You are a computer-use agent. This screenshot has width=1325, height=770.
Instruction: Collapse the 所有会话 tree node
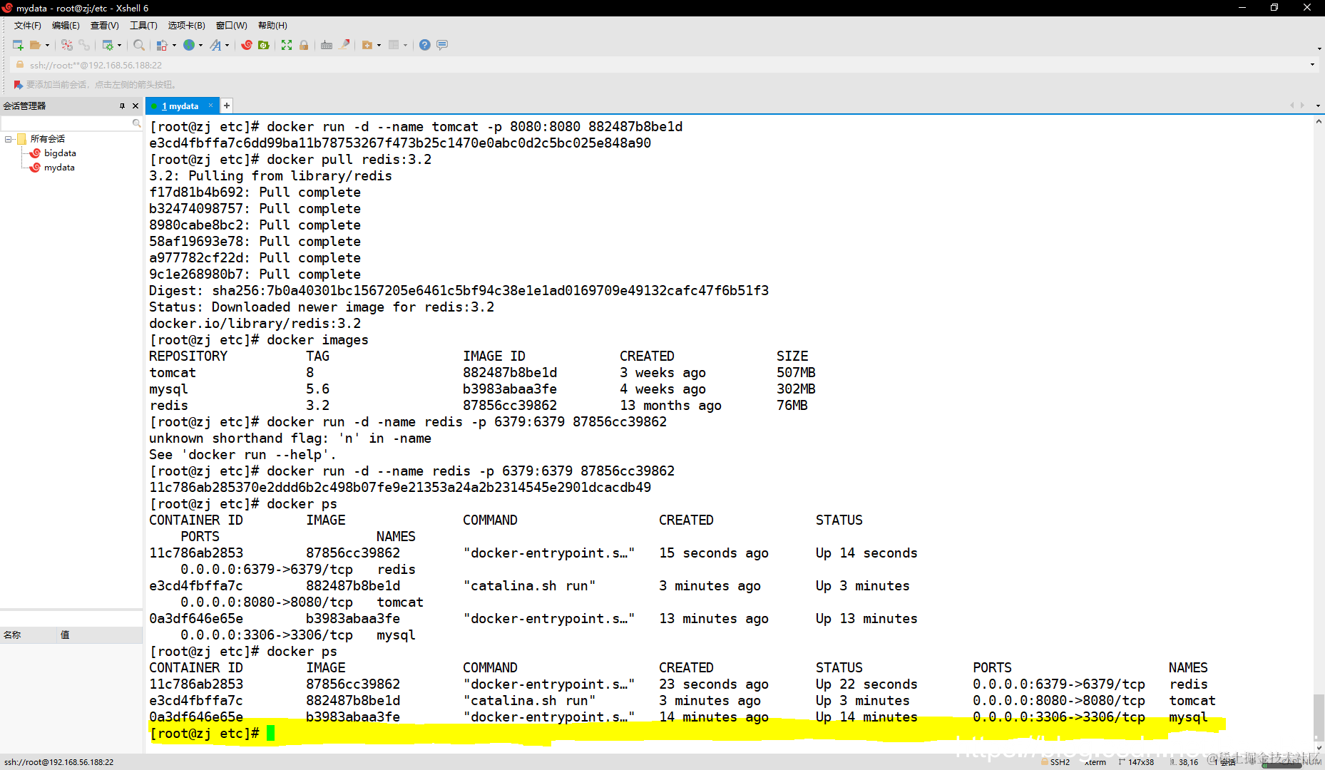click(x=8, y=139)
